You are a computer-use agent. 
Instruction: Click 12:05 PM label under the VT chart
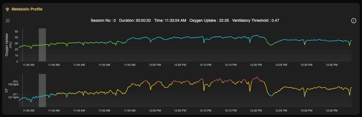[180, 110]
